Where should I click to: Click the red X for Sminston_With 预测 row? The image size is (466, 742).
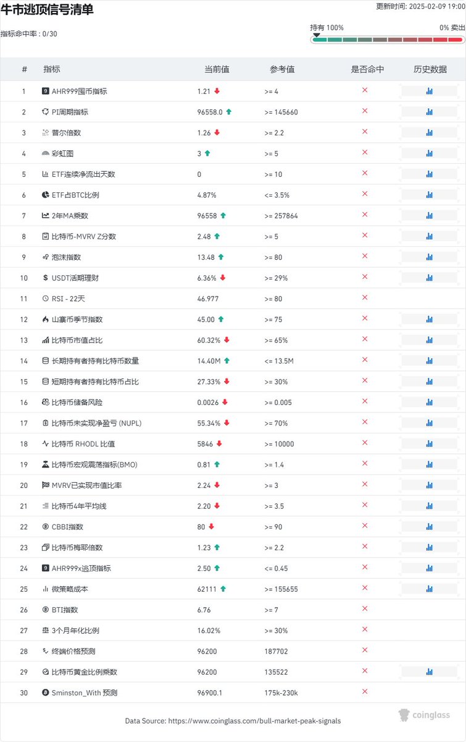(365, 691)
